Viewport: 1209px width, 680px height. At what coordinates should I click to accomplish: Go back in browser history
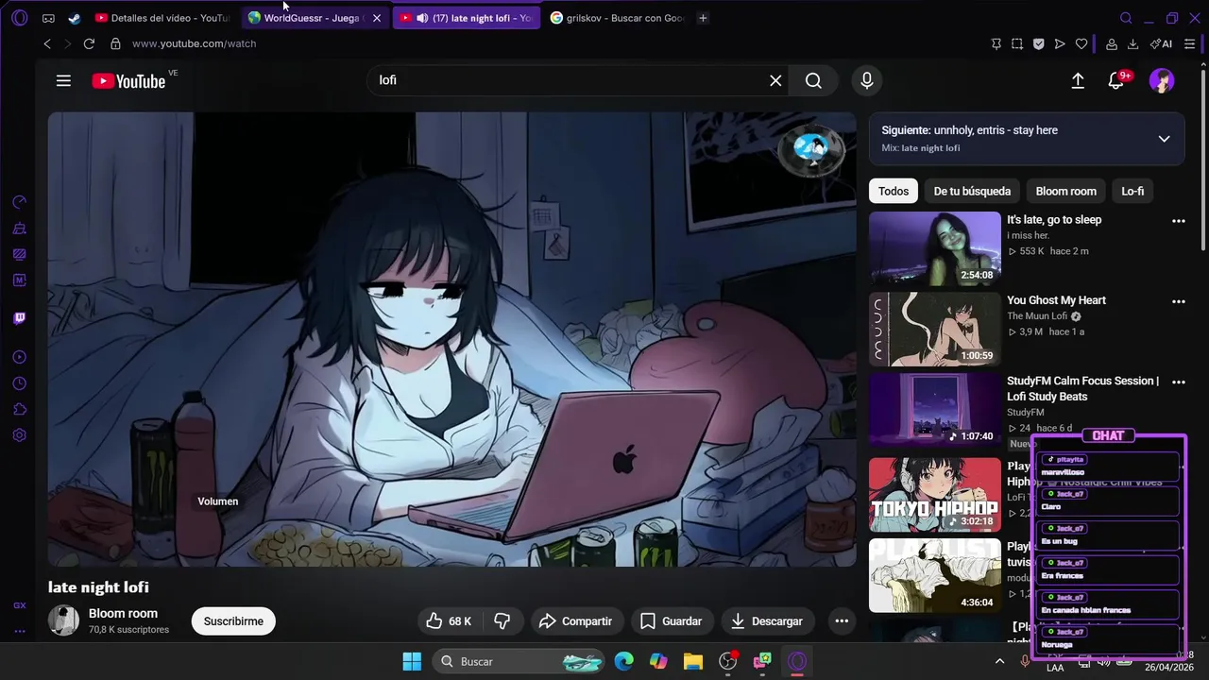click(x=47, y=43)
